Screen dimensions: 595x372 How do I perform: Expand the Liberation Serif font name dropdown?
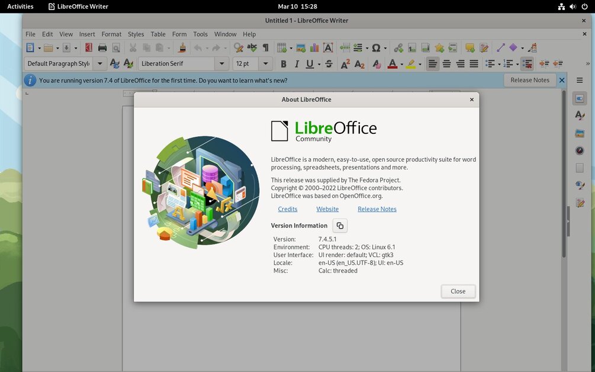click(x=221, y=64)
